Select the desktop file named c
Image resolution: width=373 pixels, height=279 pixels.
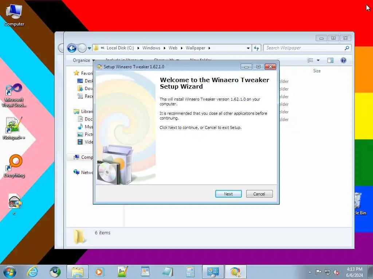point(15,204)
